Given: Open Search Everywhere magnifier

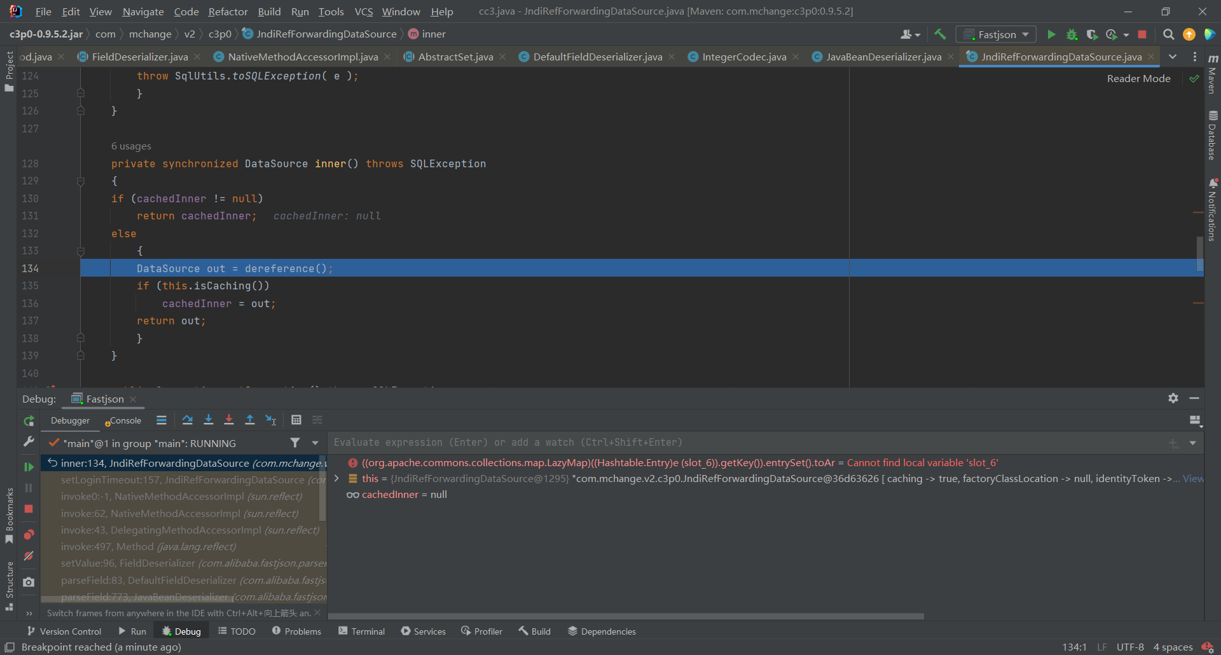Looking at the screenshot, I should point(1168,34).
